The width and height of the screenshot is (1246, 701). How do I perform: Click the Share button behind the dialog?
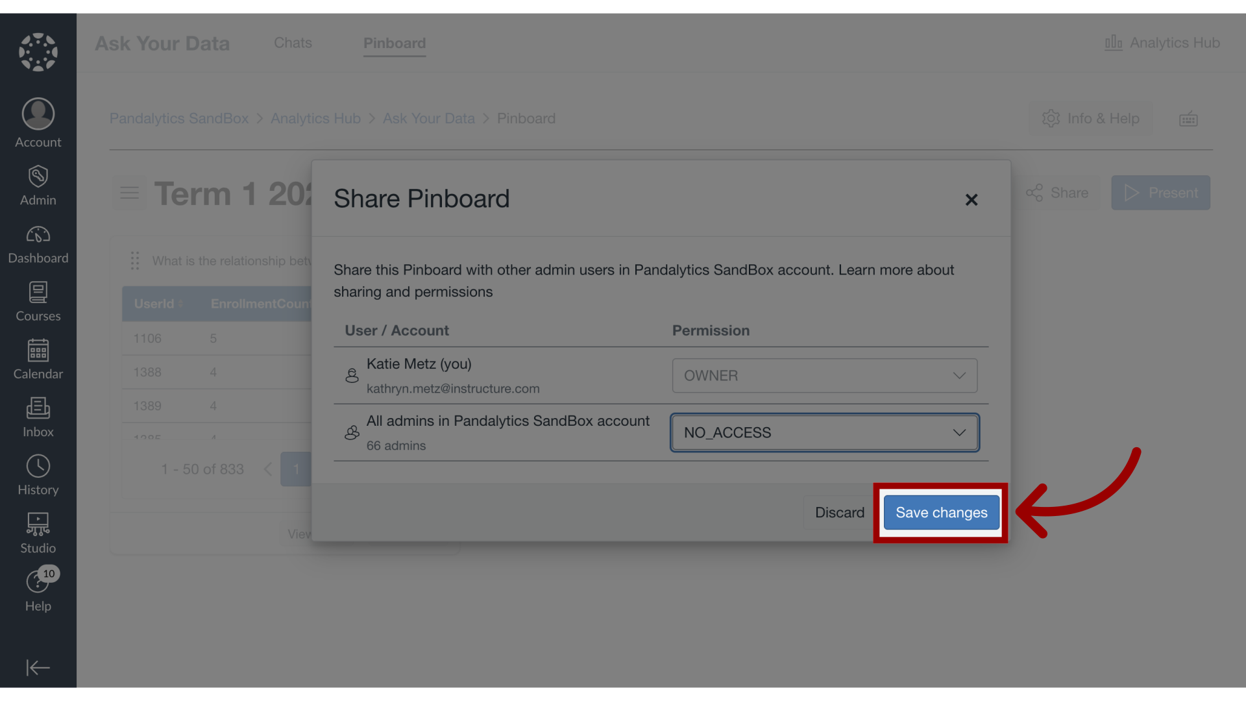[x=1057, y=193]
